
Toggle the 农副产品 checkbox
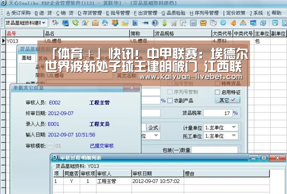[x=170, y=100]
